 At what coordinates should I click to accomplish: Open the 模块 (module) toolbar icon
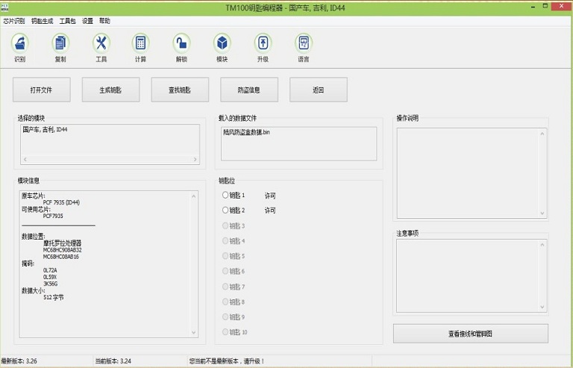pos(222,47)
